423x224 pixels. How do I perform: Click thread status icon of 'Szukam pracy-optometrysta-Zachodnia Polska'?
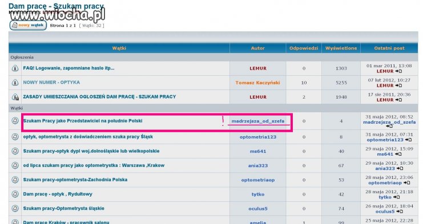[x=15, y=180]
